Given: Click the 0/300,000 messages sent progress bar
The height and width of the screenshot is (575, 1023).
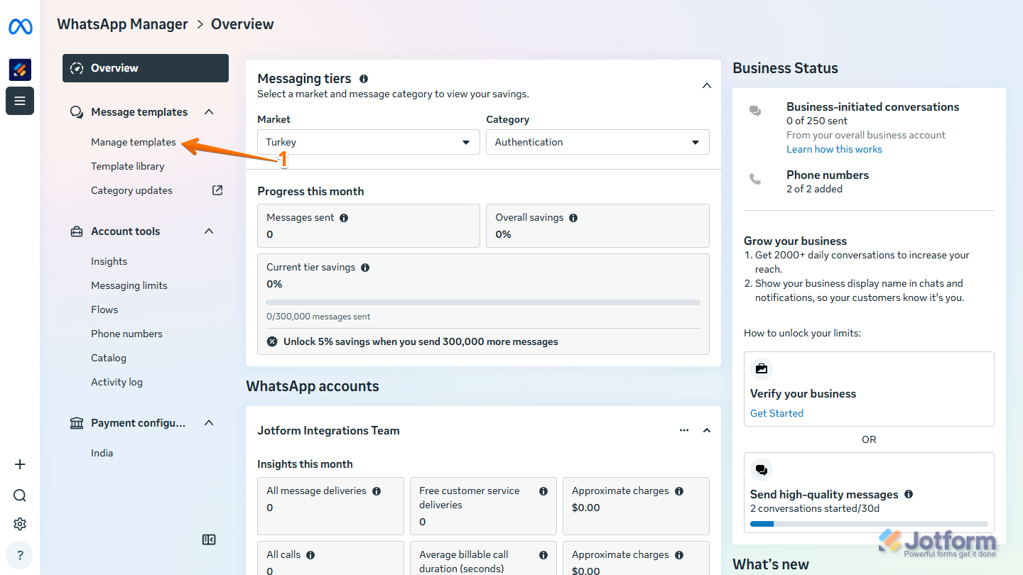Looking at the screenshot, I should pos(483,302).
